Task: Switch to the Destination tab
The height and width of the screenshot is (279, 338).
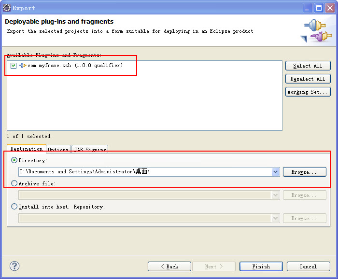Action: [27, 149]
